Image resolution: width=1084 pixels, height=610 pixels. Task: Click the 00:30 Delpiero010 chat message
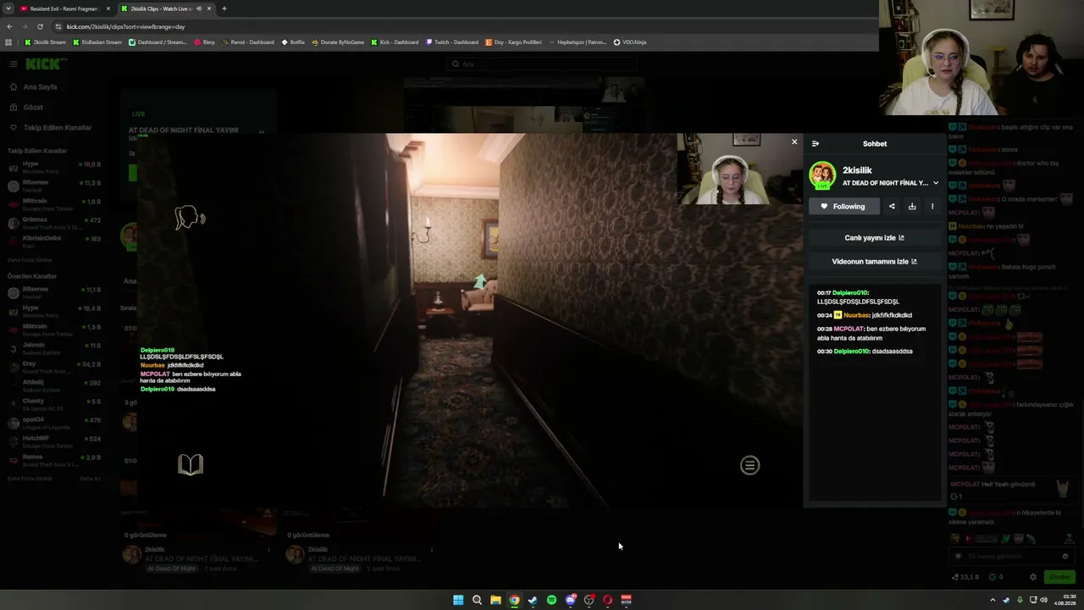pos(865,352)
